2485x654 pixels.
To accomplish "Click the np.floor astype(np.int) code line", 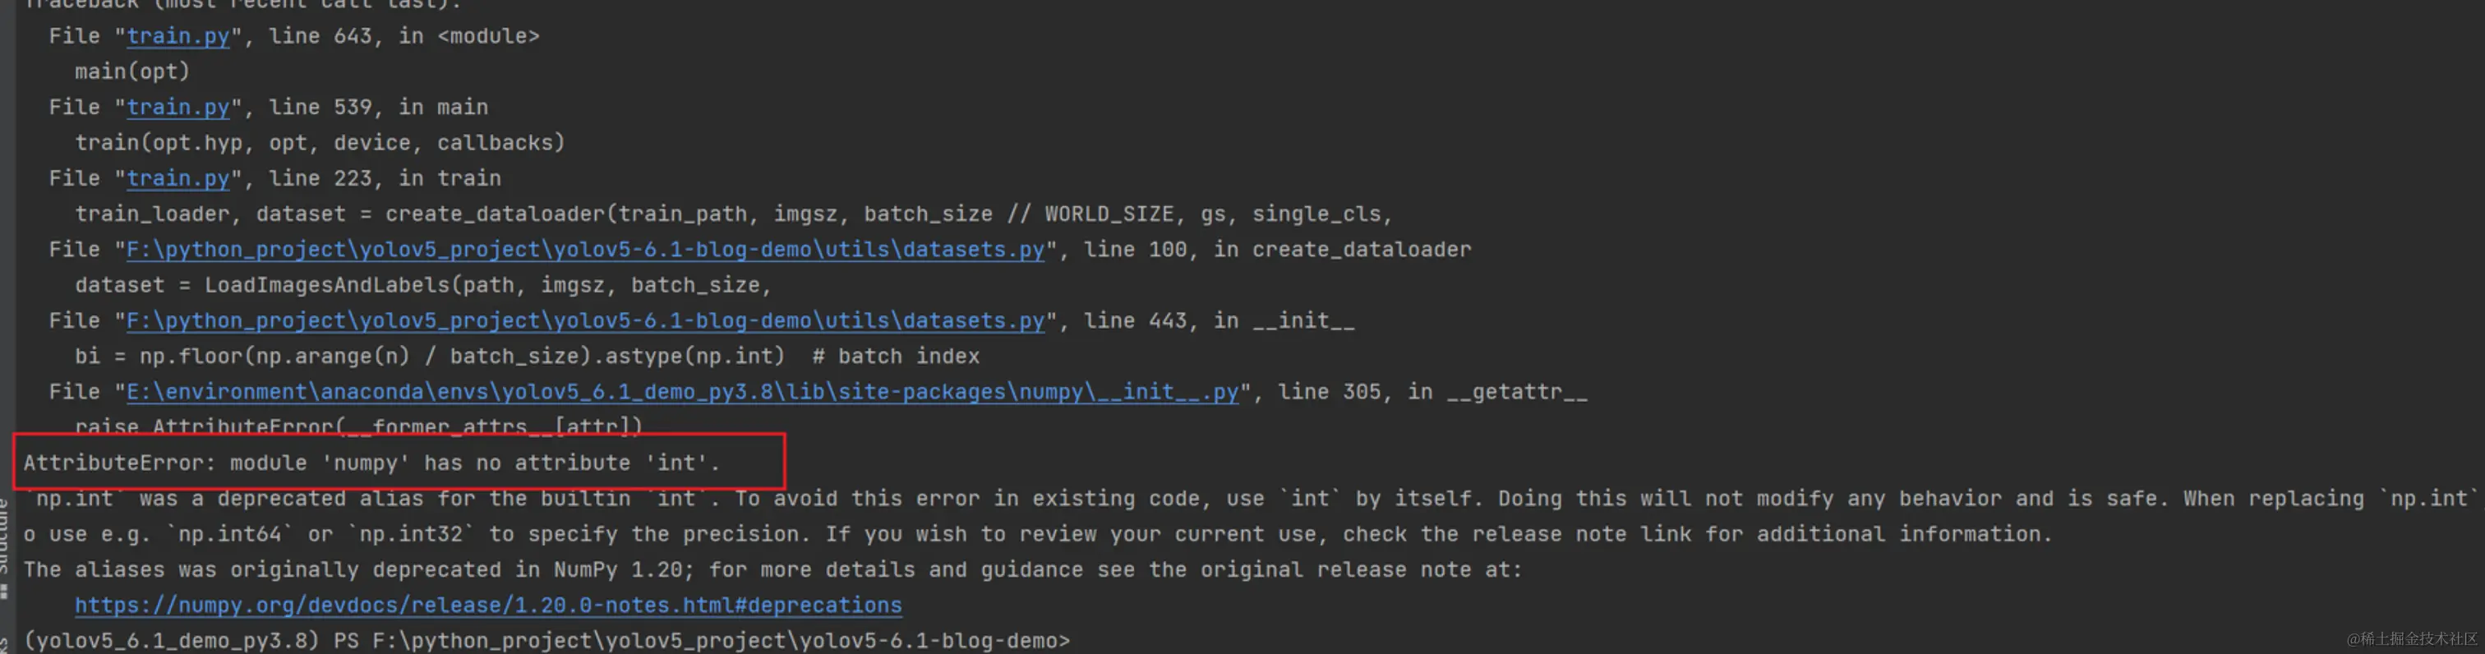I will click(527, 357).
